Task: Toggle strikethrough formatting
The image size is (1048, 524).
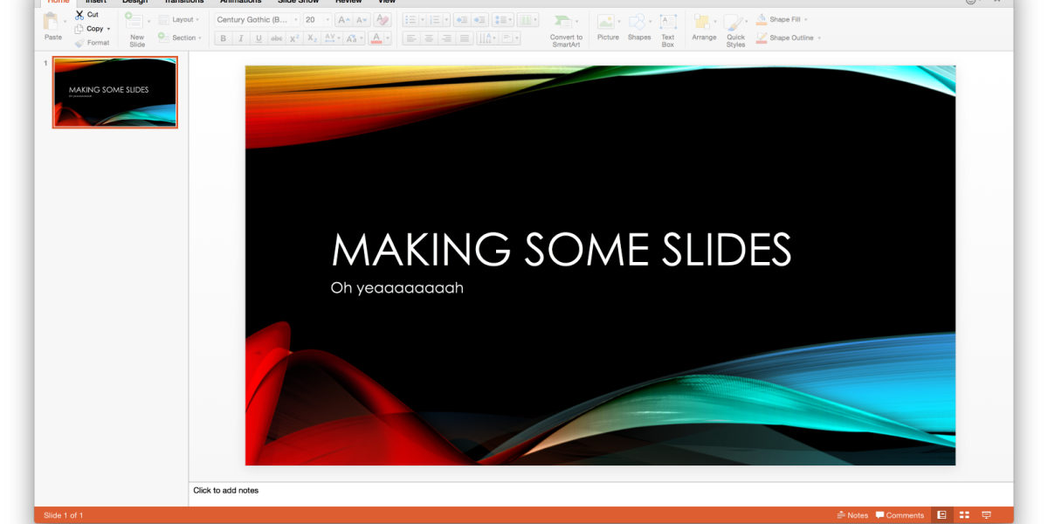Action: (x=277, y=38)
